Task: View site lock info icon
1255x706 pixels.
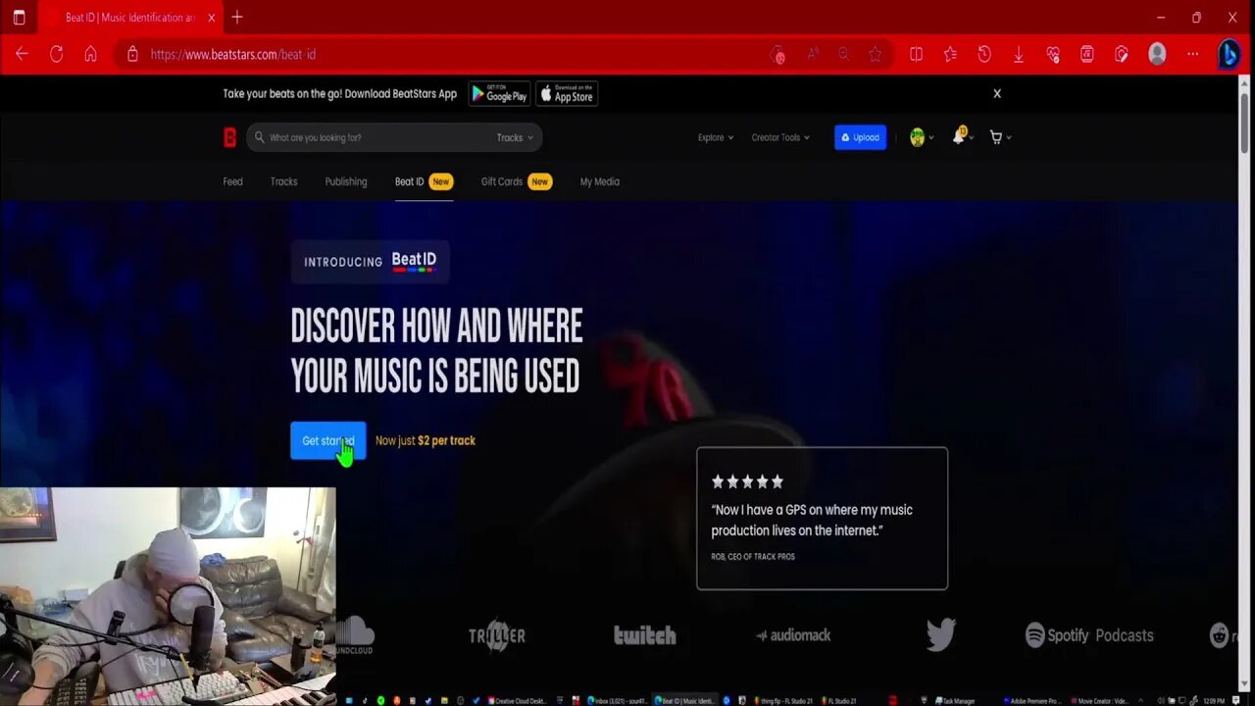Action: coord(132,54)
